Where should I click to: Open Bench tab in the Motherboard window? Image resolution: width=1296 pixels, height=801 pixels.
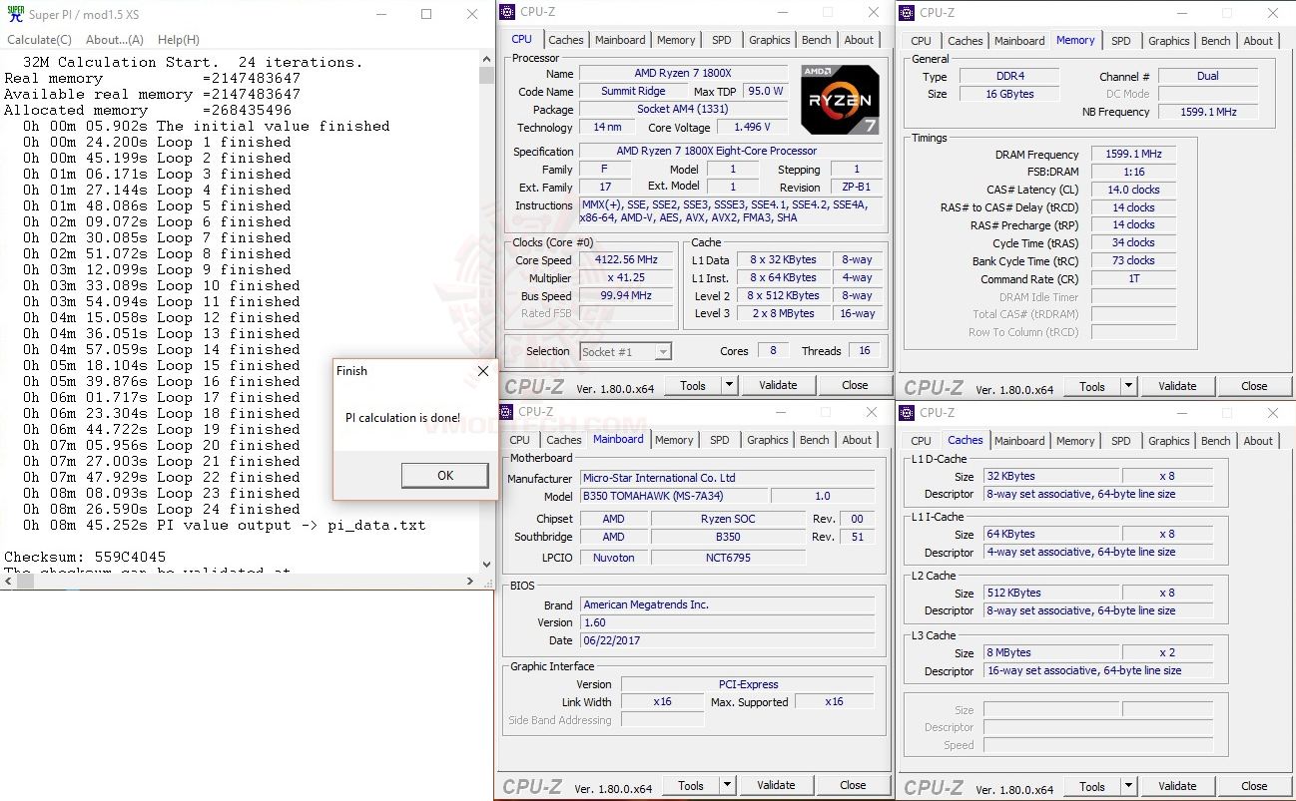815,440
